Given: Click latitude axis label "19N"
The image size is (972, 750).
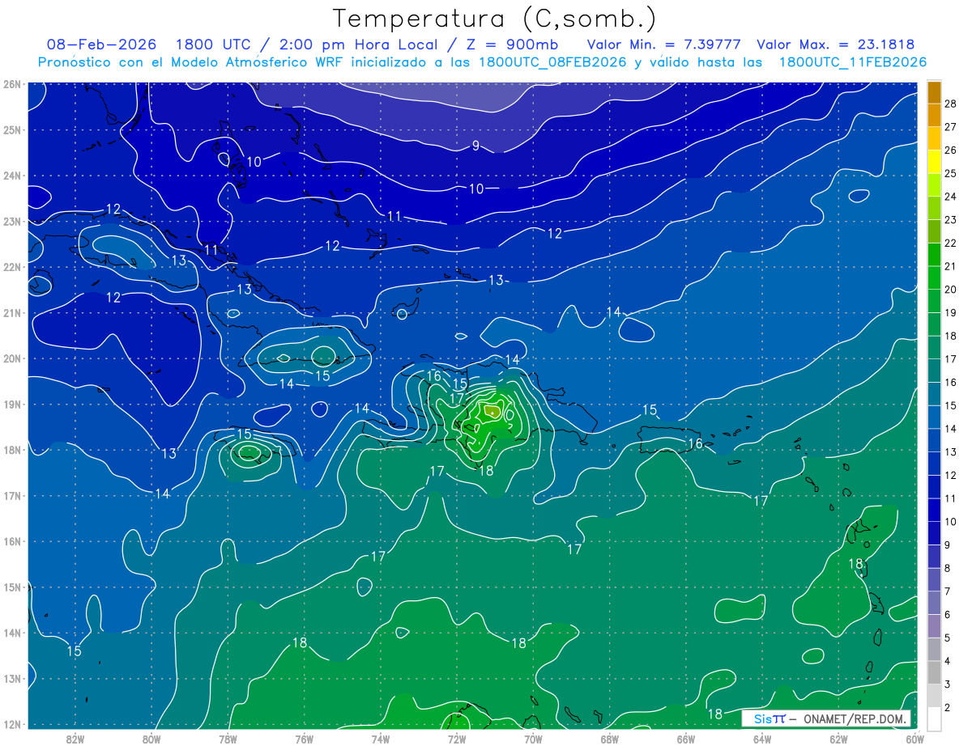Looking at the screenshot, I should click(x=11, y=405).
